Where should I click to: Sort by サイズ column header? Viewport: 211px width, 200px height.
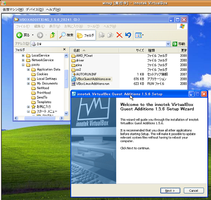pyautogui.click(x=132, y=50)
